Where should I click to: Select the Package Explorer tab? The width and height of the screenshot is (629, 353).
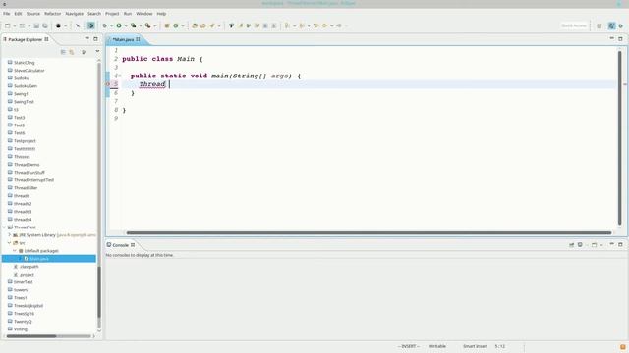pos(25,39)
